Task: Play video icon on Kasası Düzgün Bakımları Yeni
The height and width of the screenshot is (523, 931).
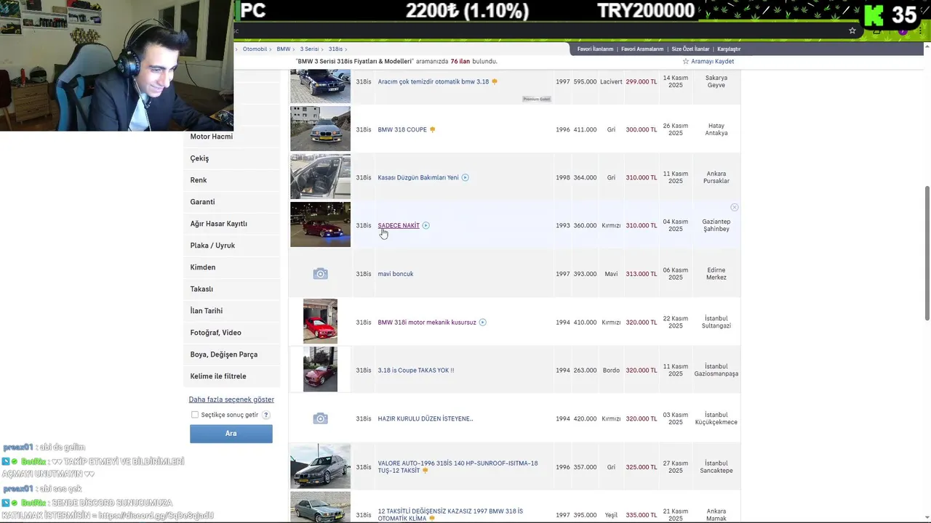Action: click(x=465, y=177)
